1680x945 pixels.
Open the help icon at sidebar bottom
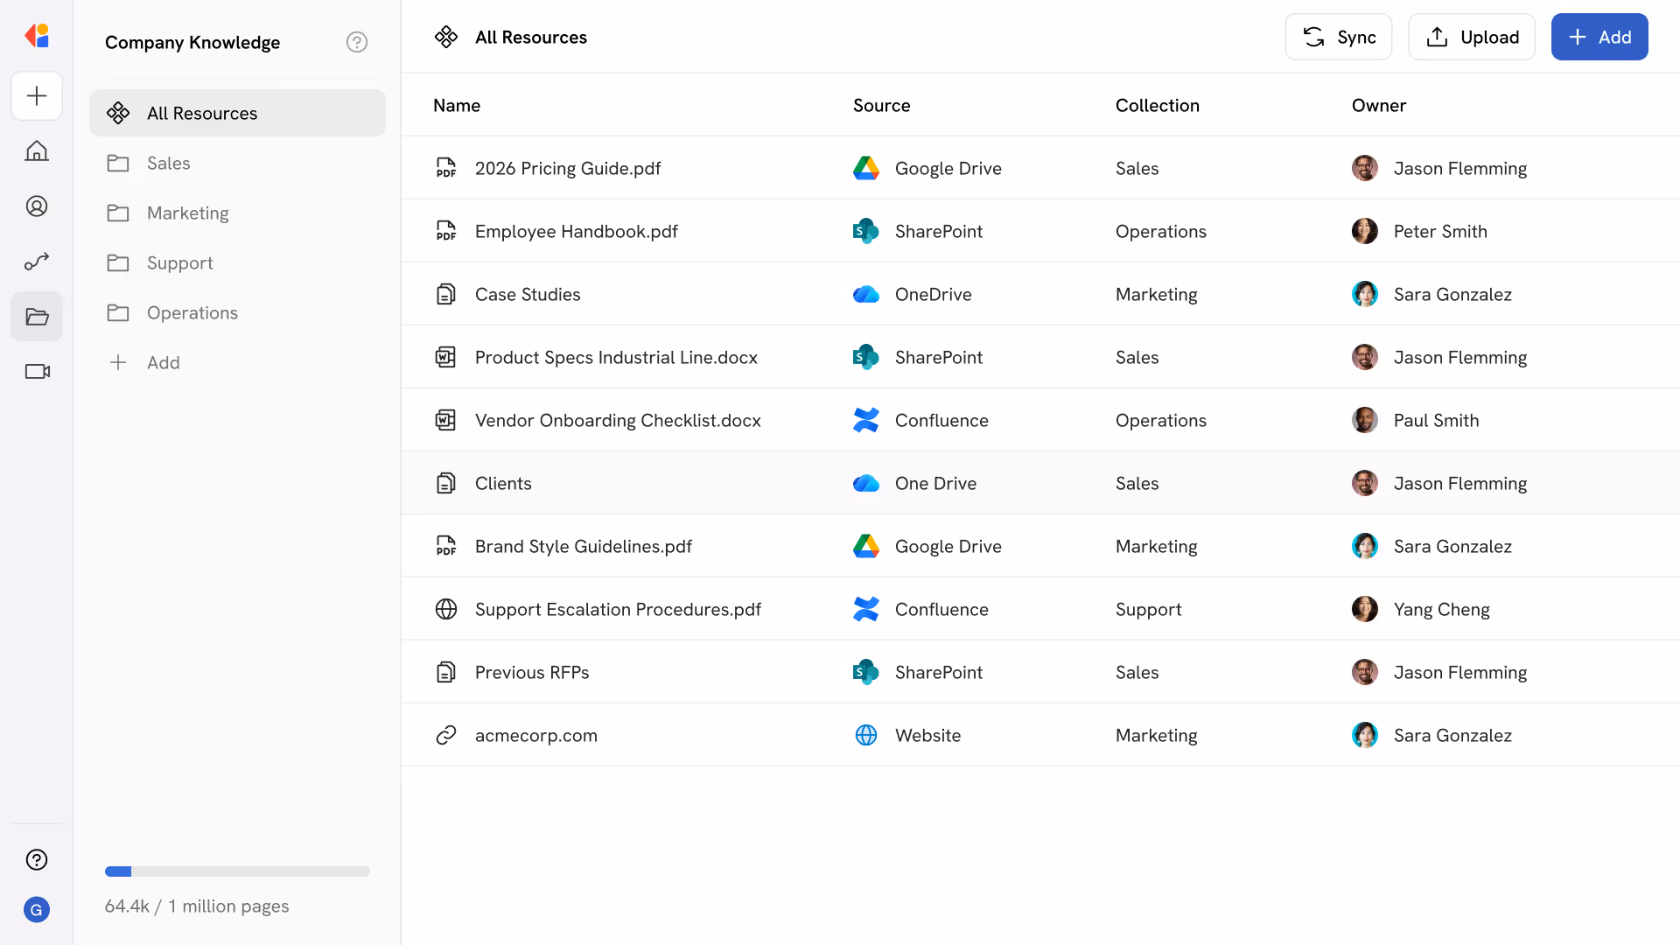(37, 859)
